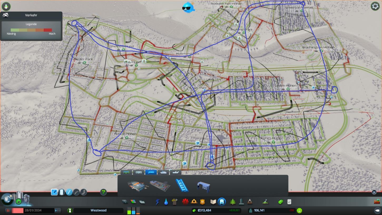This screenshot has height=215, width=382.
Task: Select the straight track drawing mode
Action: [x=54, y=192]
